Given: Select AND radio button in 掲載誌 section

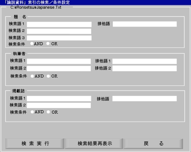Looking at the screenshot, I should 32,112.
